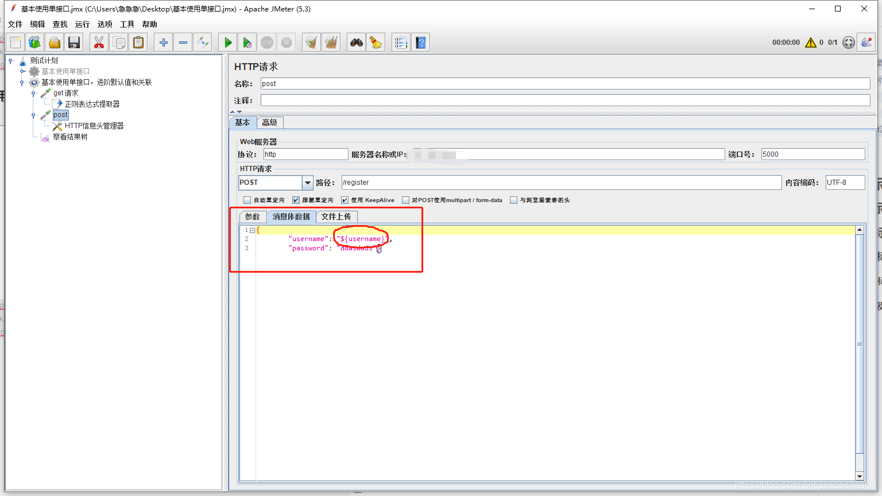Viewport: 882px width, 496px height.
Task: Collapse the 测试计划 tree node
Action: (11, 60)
